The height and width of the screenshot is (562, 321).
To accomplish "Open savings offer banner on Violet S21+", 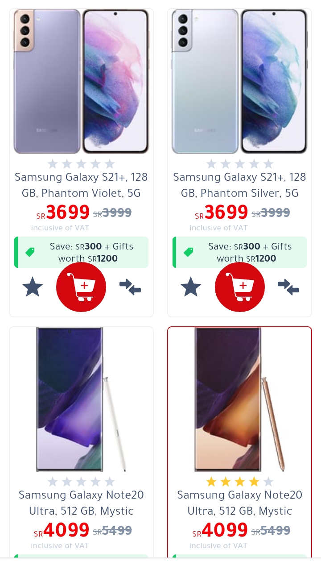I will tap(81, 252).
